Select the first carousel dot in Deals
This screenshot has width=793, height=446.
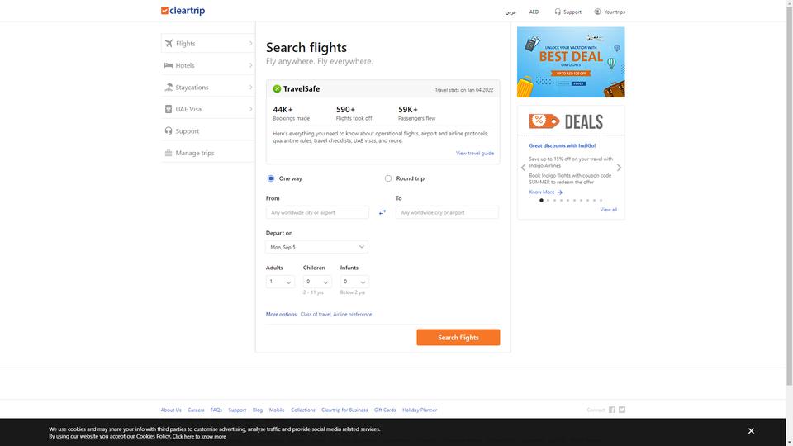click(541, 200)
